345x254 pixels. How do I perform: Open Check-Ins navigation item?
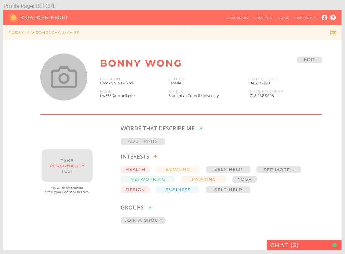coord(263,18)
